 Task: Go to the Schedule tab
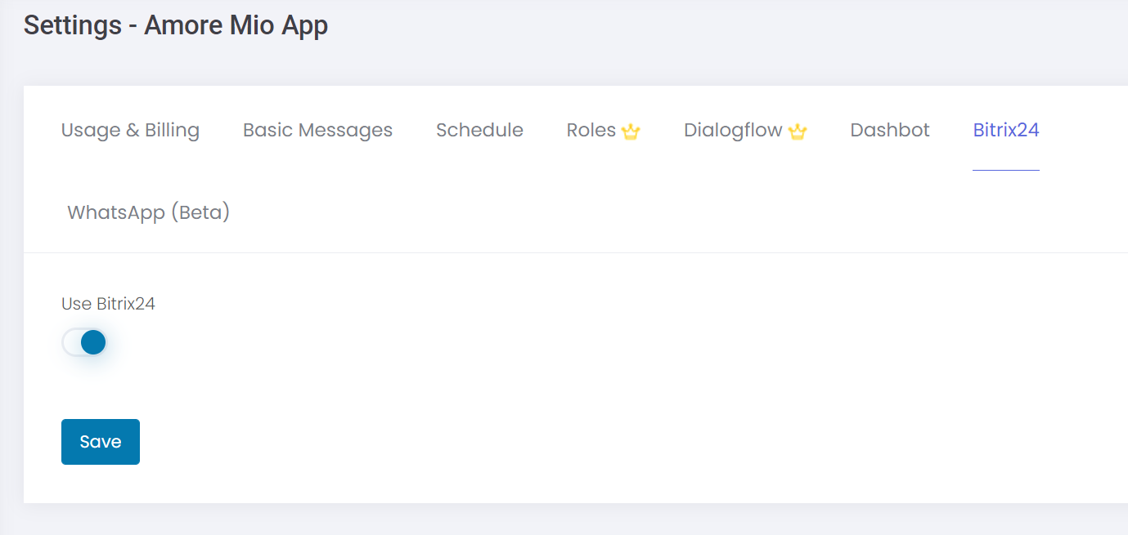479,131
